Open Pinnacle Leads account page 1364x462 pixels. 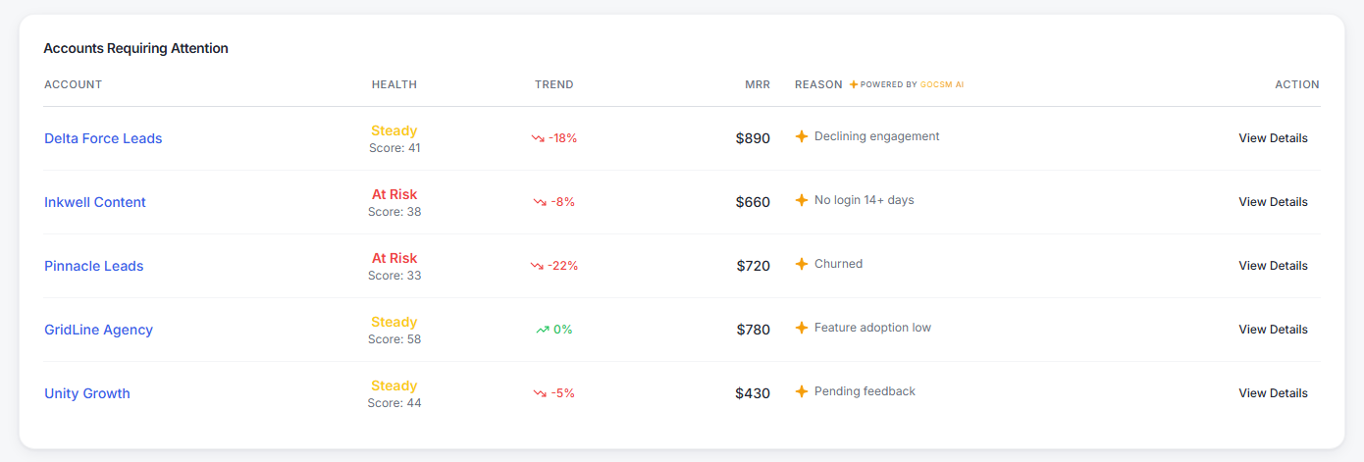(94, 266)
